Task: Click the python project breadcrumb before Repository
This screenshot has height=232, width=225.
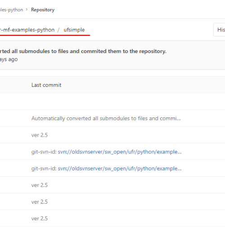Action: click(11, 10)
